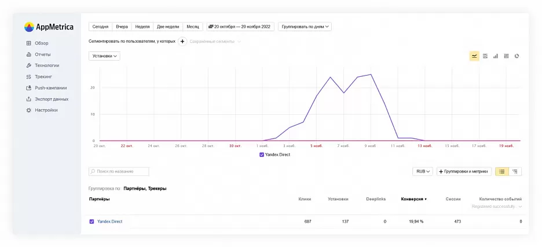Select the line chart view icon

[x=474, y=56]
